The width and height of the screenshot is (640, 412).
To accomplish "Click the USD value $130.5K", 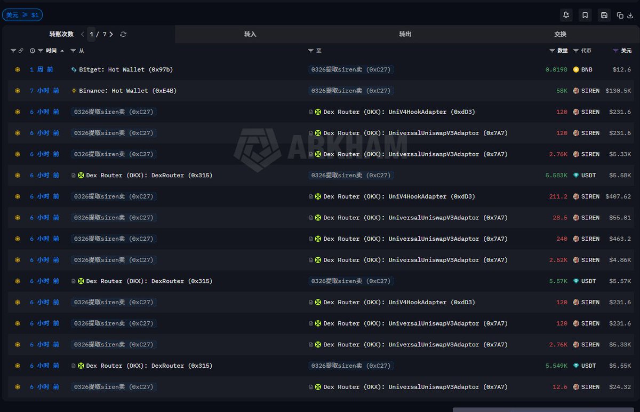I will [x=618, y=91].
